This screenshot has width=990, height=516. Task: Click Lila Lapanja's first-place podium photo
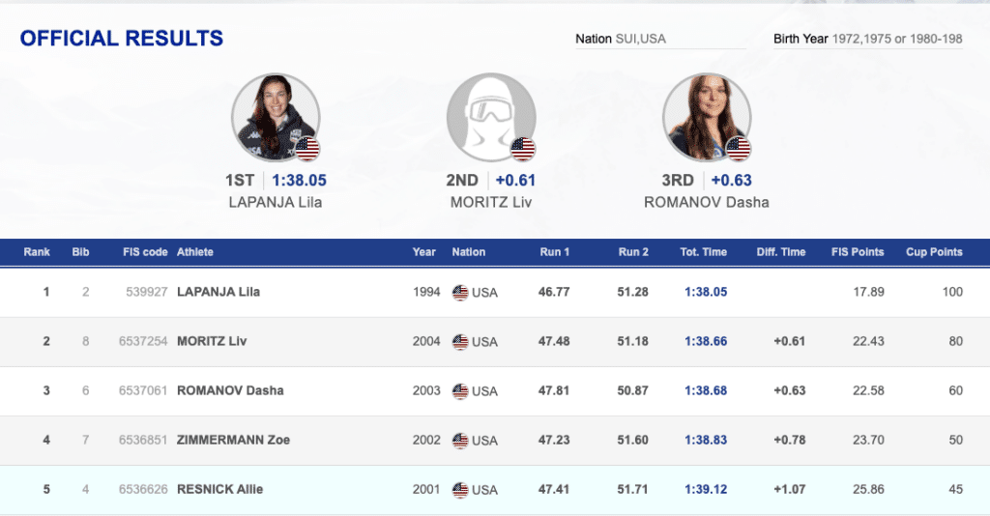[x=275, y=118]
